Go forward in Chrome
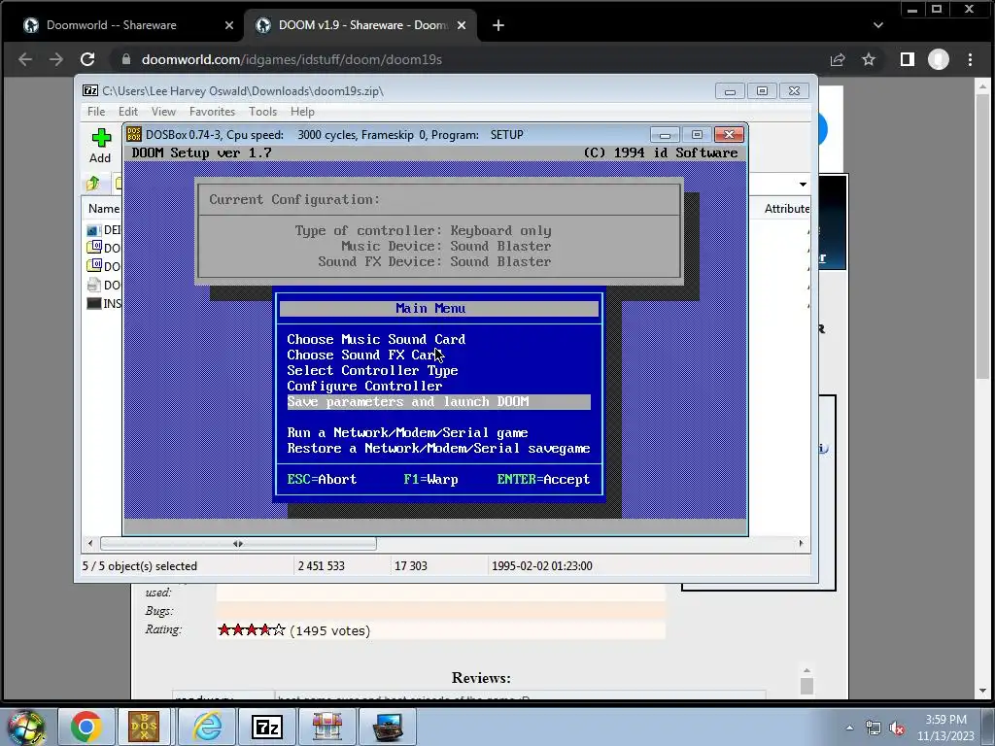The width and height of the screenshot is (995, 746). (x=56, y=59)
